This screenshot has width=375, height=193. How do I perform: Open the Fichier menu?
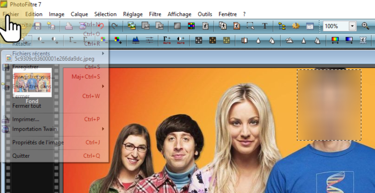point(11,14)
